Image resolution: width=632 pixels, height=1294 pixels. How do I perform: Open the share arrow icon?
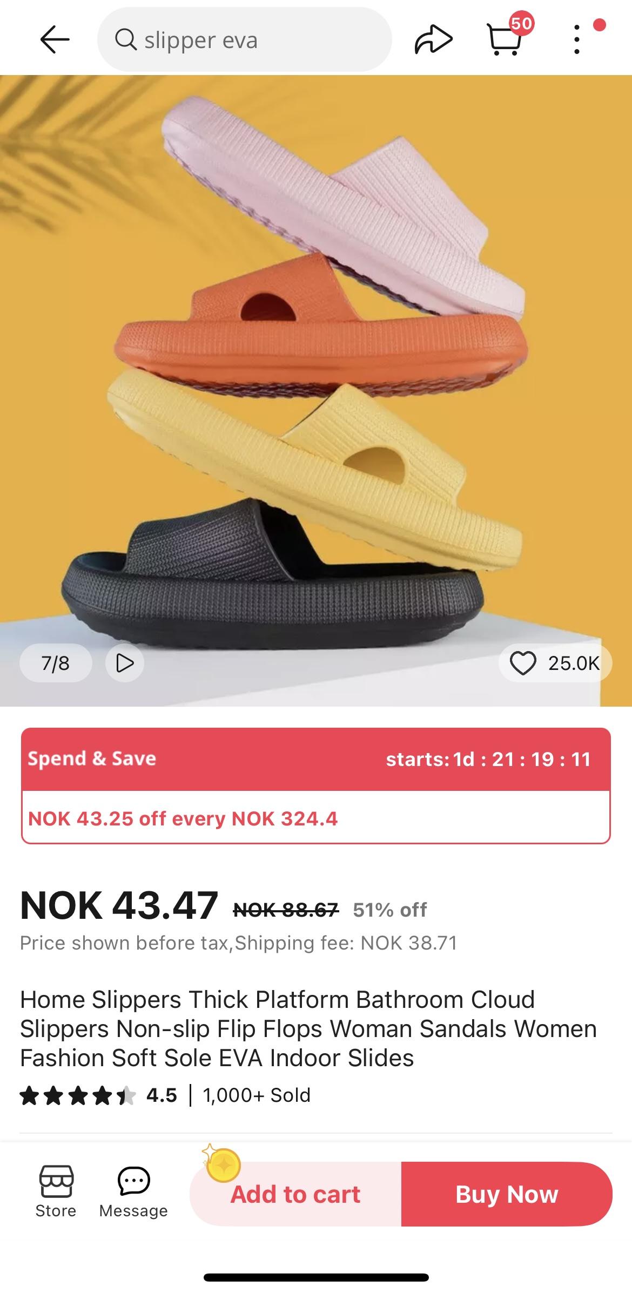click(433, 40)
